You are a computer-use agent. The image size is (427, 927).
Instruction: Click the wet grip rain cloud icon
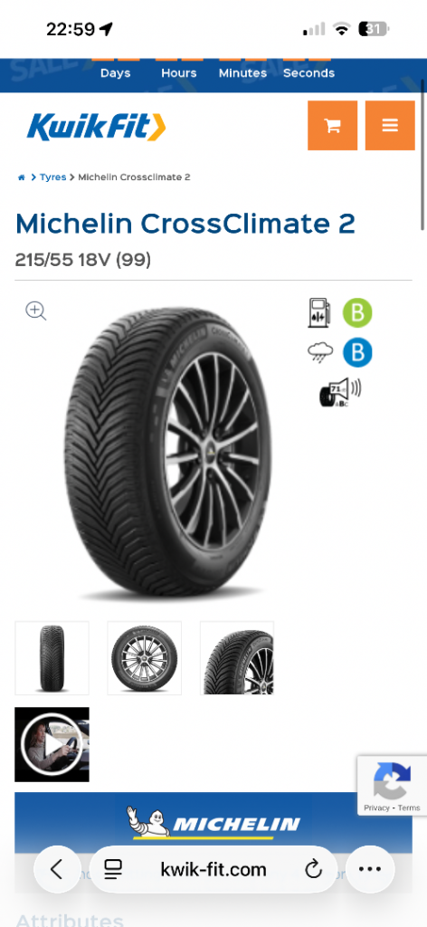point(320,353)
